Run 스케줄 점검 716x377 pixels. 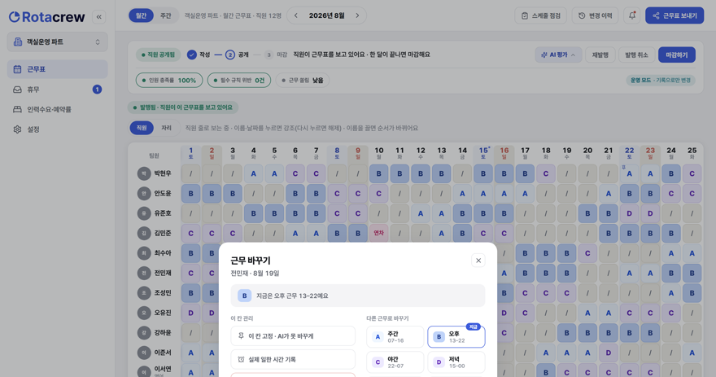(540, 15)
